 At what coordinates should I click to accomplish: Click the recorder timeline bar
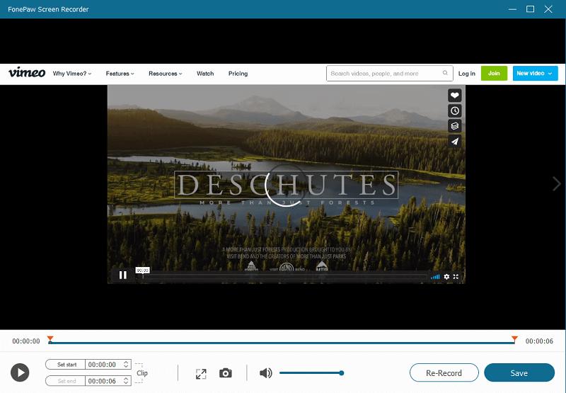pyautogui.click(x=282, y=343)
